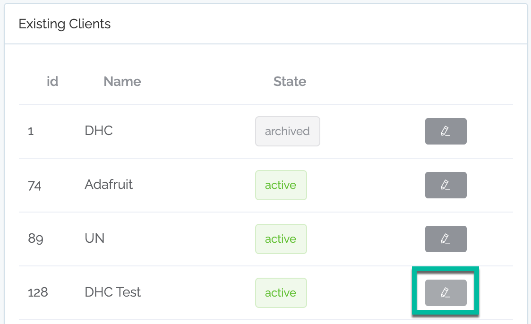
Task: Click id 89 in the clients table
Action: point(35,239)
